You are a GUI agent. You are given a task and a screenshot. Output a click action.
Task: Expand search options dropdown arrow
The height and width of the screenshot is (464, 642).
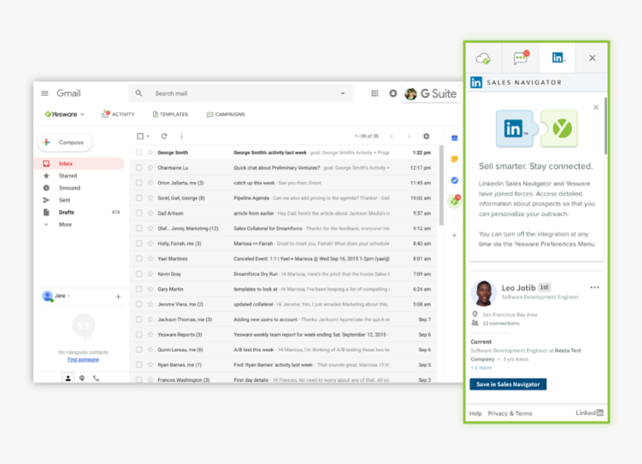(343, 93)
